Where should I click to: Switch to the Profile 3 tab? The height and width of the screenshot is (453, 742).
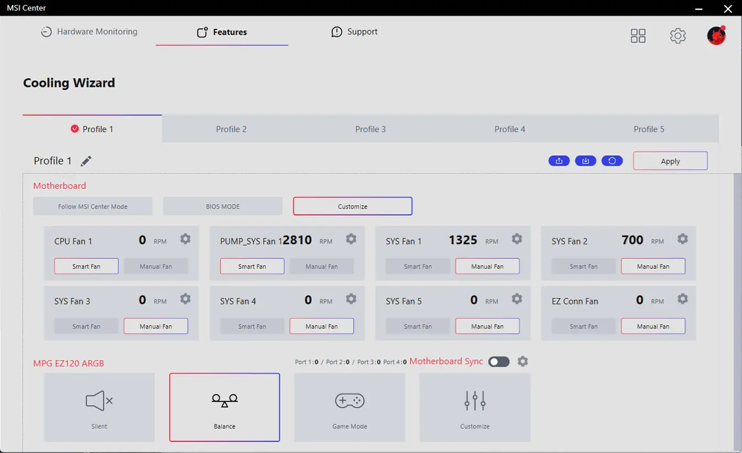(370, 129)
